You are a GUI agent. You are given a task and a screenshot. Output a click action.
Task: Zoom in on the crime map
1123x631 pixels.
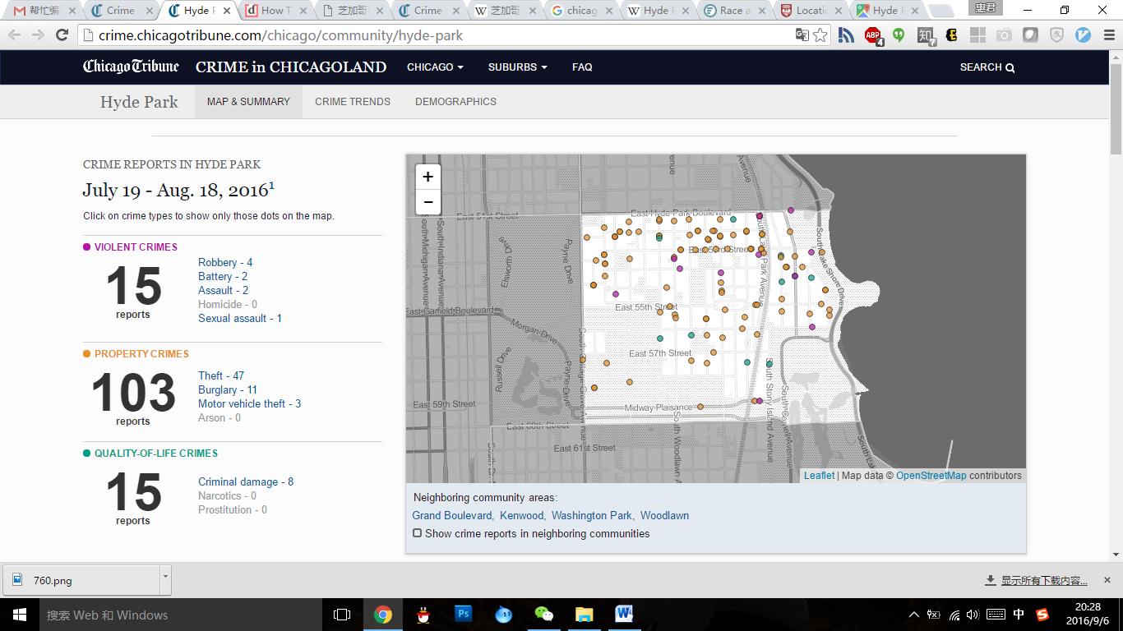click(427, 177)
